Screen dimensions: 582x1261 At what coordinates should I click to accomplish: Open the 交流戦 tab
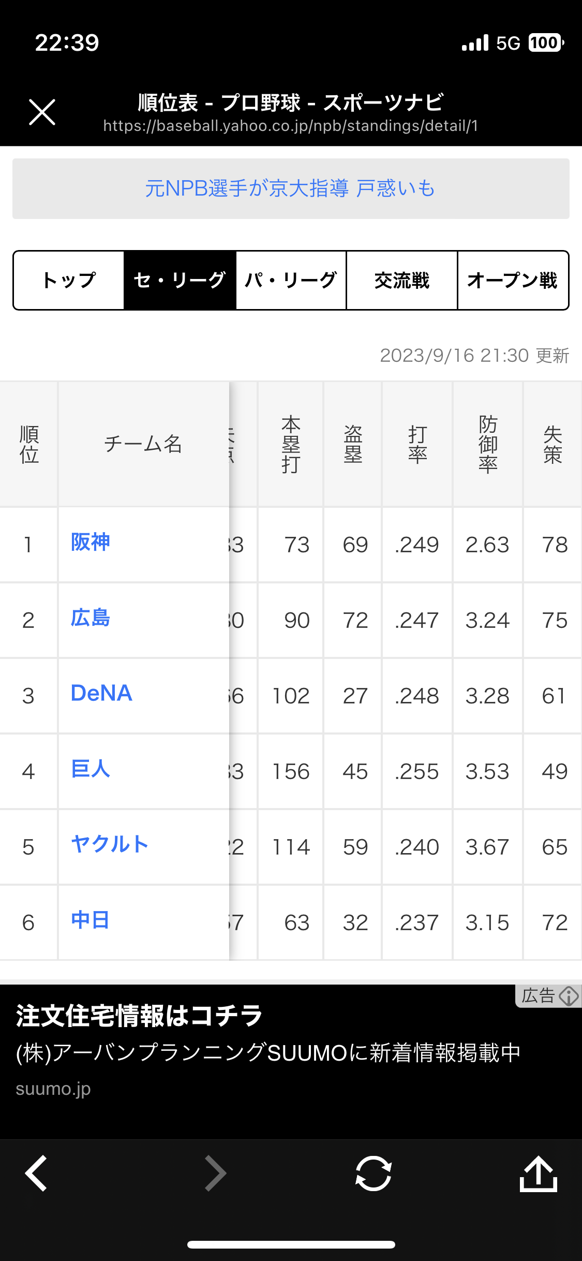click(402, 280)
